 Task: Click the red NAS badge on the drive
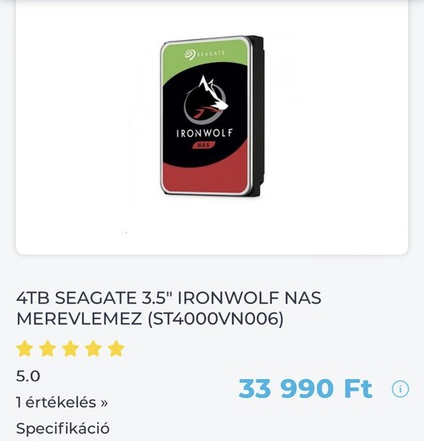(204, 145)
